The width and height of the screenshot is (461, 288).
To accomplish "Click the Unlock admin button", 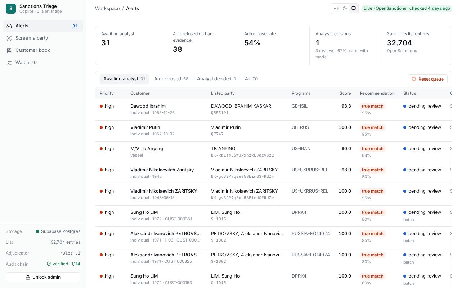I will 43,277.
